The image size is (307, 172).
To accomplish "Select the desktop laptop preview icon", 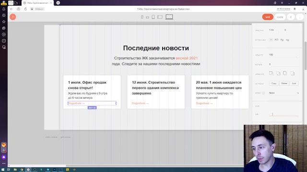I will 169,17.
